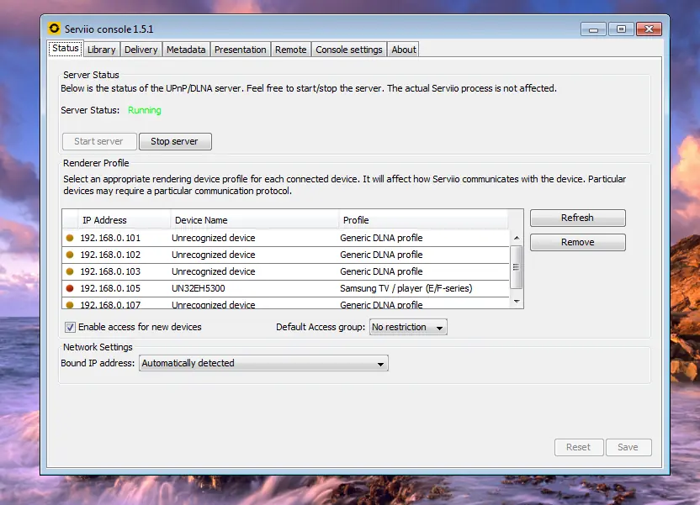The width and height of the screenshot is (700, 505).
Task: Click the Remove button
Action: click(578, 243)
